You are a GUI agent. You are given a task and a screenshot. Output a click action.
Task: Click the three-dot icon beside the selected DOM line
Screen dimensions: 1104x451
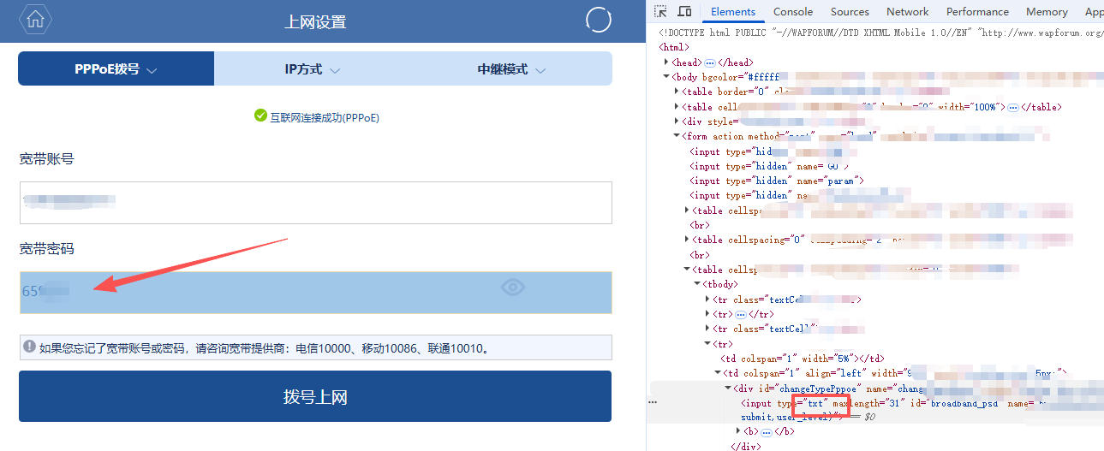tap(653, 401)
